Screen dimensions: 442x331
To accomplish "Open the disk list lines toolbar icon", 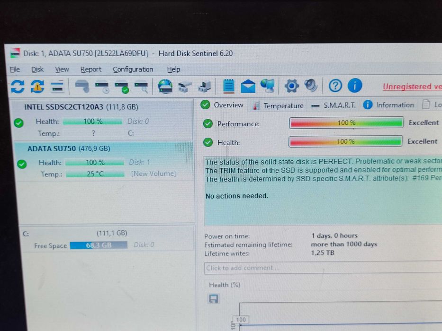I will 57,87.
